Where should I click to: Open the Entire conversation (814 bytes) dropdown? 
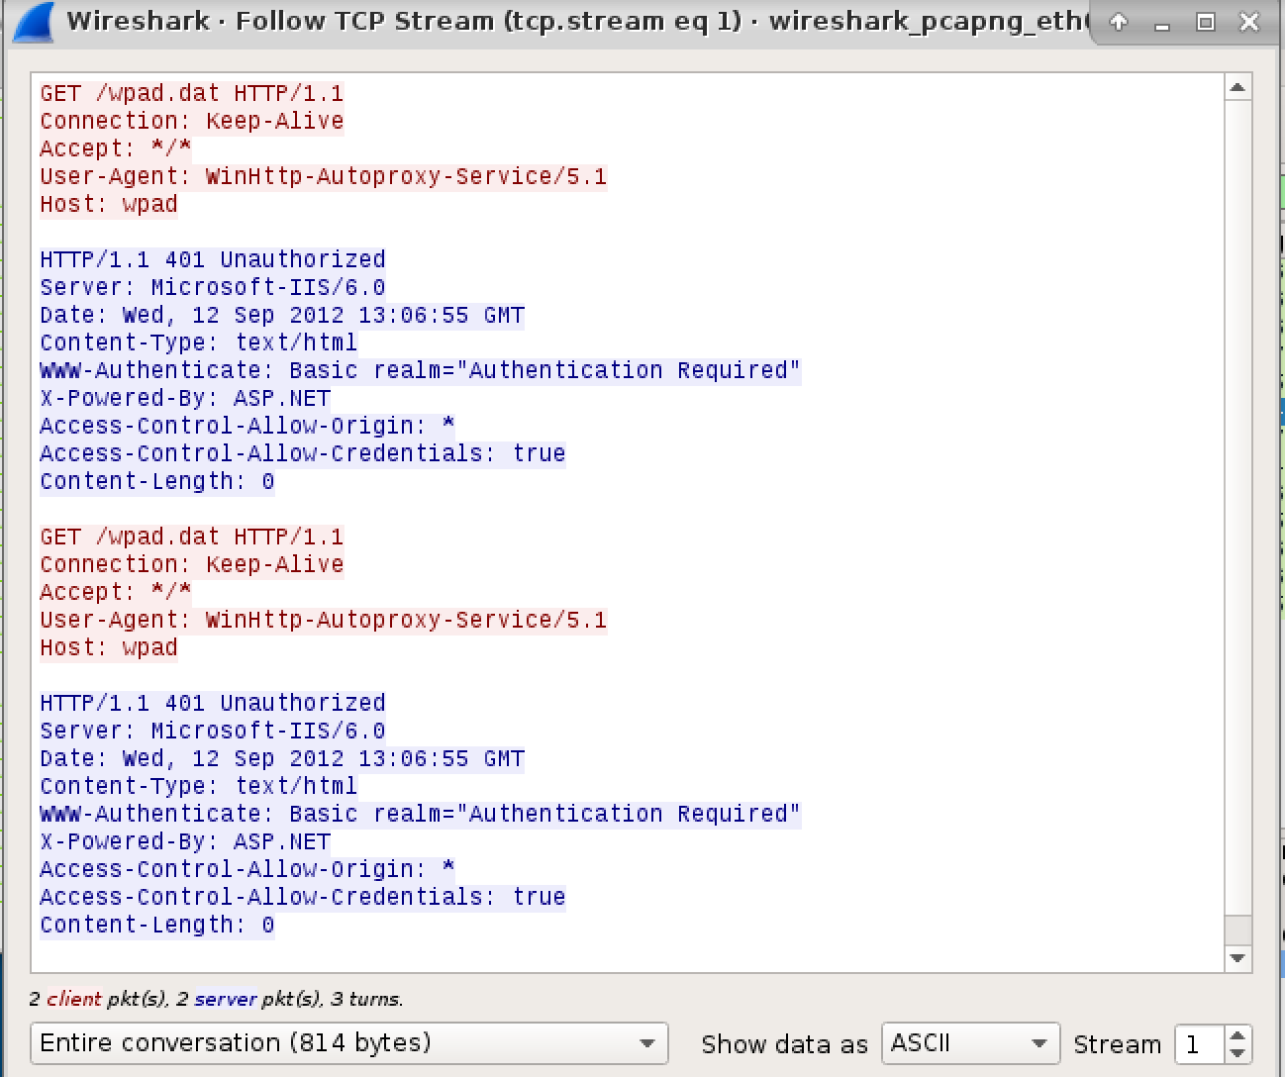point(349,1043)
